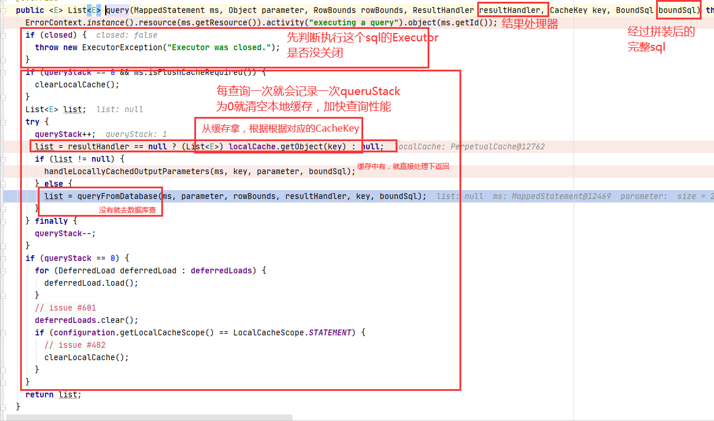Image resolution: width=714 pixels, height=421 pixels.
Task: Click the 'closed: false' inline debug hint
Action: pyautogui.click(x=126, y=35)
